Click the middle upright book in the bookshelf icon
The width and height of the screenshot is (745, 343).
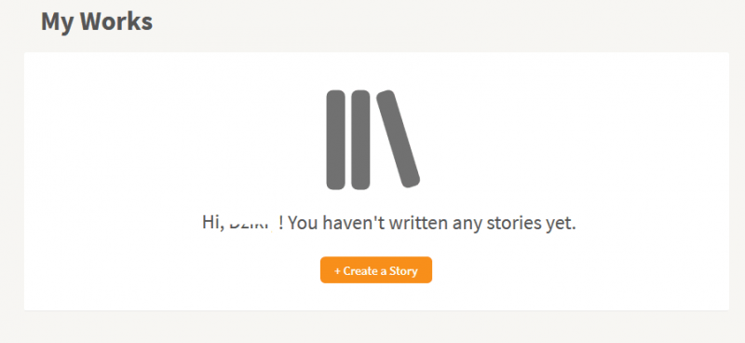360,140
